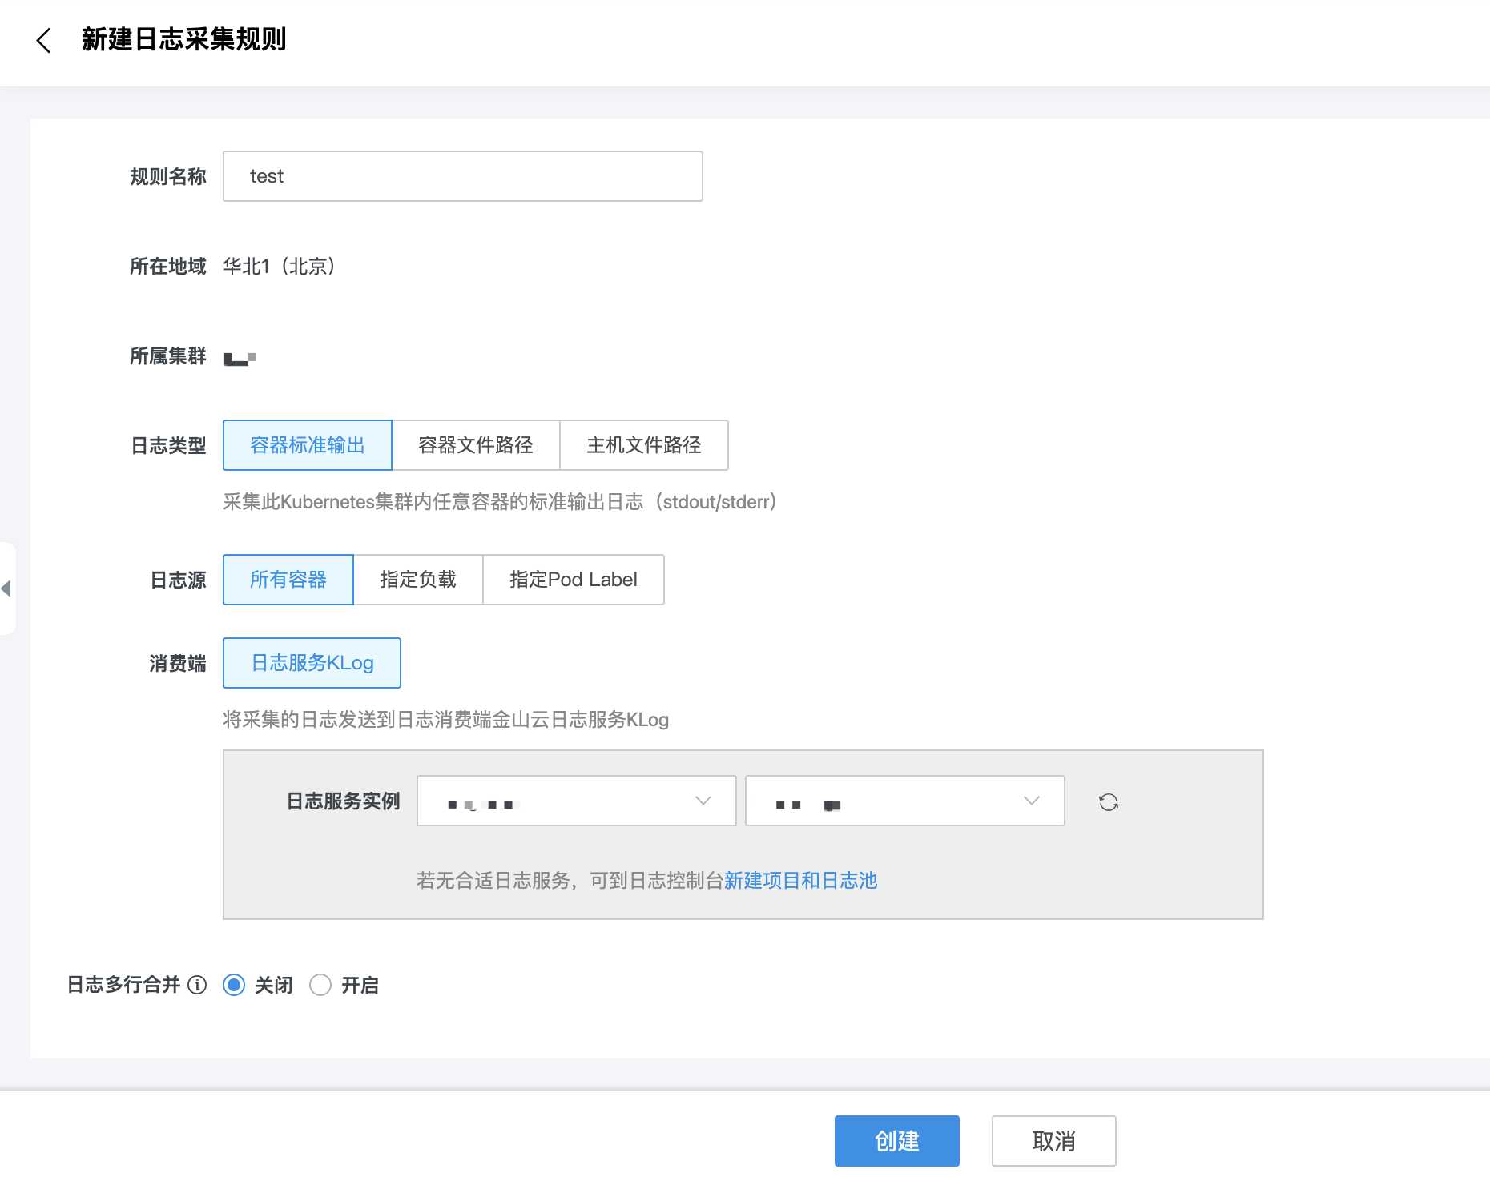Collapse the sidebar using left edge arrow
Screen dimensions: 1490x1177
click(x=6, y=588)
